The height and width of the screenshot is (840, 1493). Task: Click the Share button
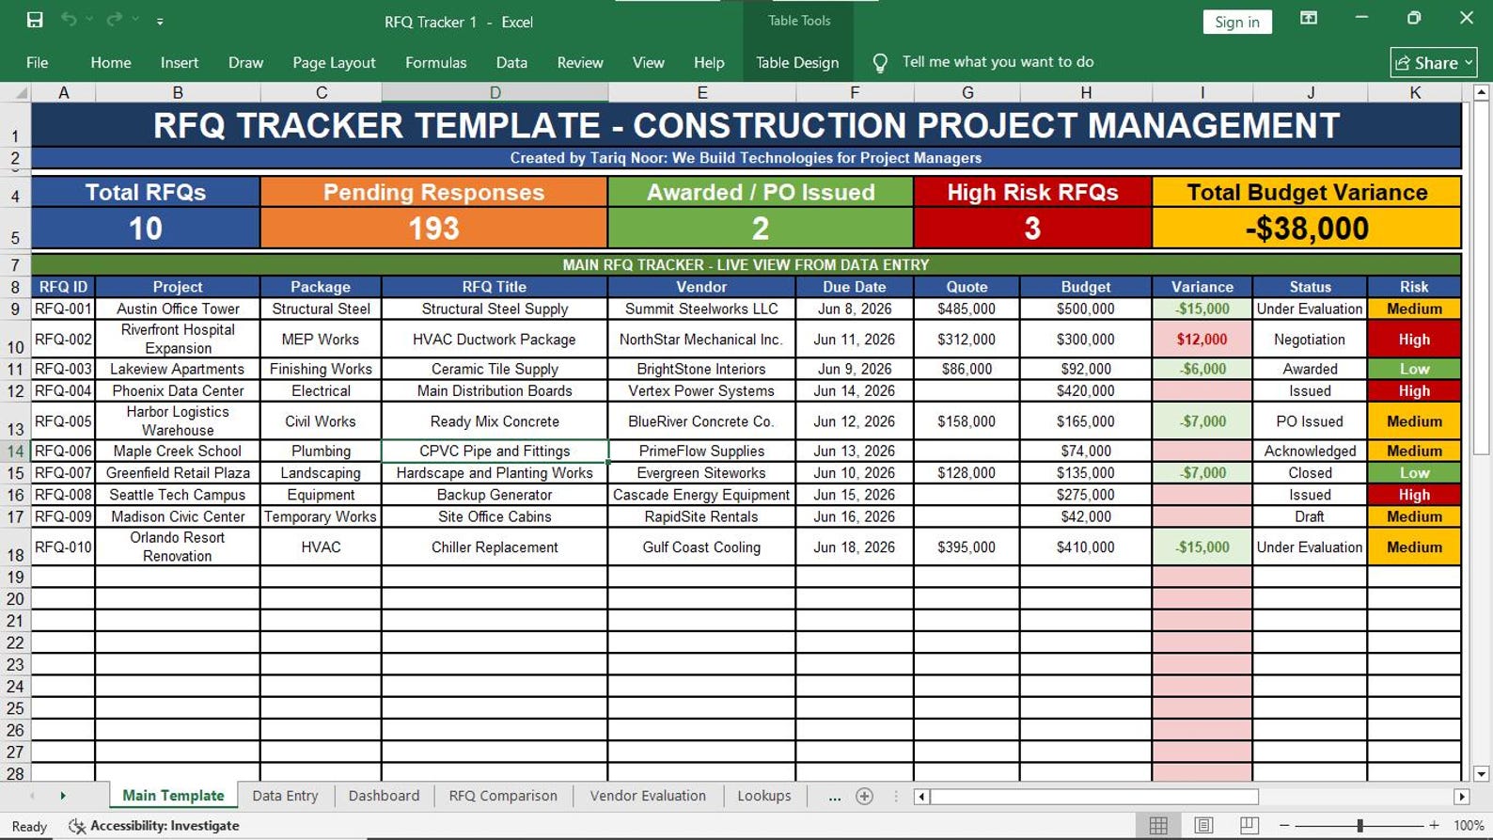[x=1433, y=63]
